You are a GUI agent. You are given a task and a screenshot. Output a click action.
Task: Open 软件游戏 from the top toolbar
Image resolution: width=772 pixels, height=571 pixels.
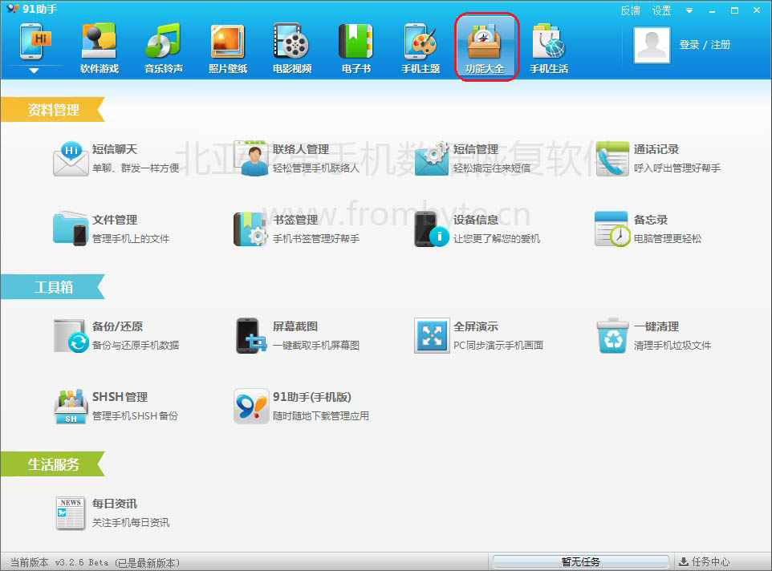click(99, 48)
